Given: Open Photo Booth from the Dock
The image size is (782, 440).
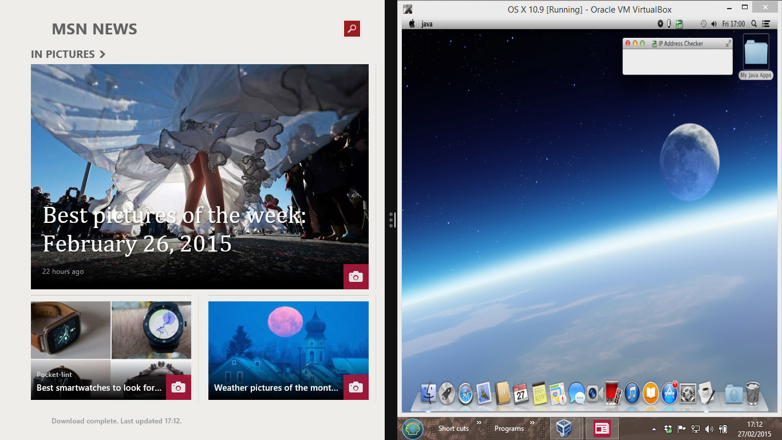Looking at the screenshot, I should coord(613,394).
